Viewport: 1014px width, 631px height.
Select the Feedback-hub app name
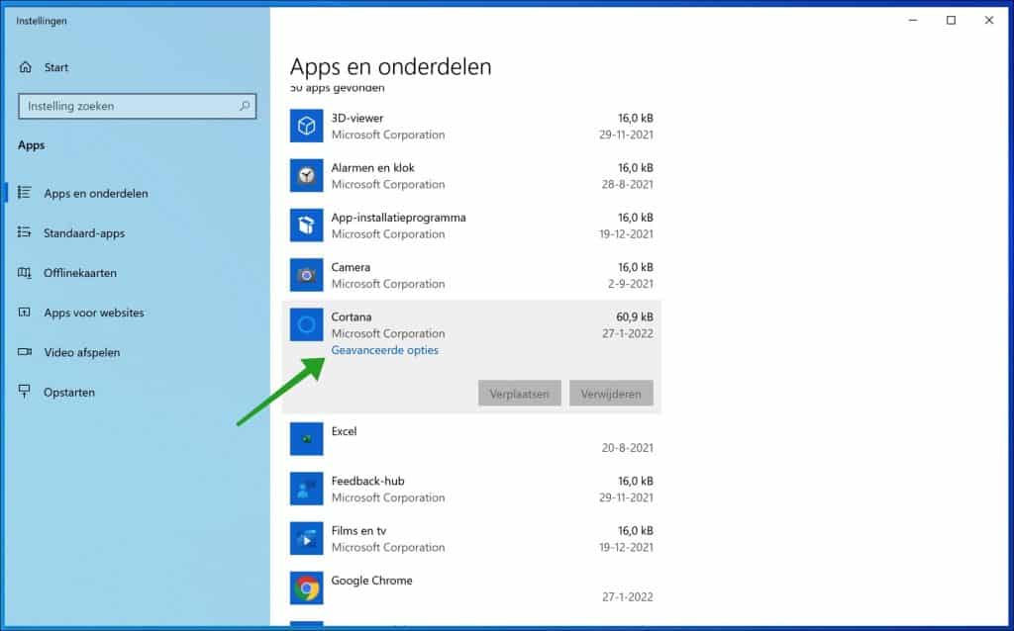pos(367,481)
